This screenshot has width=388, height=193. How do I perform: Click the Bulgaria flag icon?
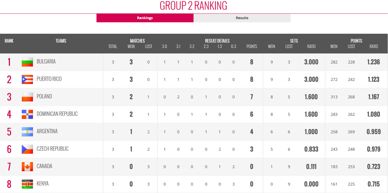[x=27, y=62]
